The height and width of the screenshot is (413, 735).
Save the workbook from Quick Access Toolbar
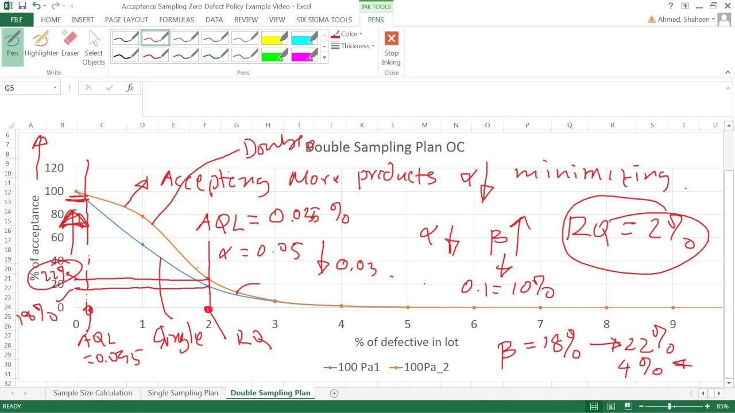22,6
